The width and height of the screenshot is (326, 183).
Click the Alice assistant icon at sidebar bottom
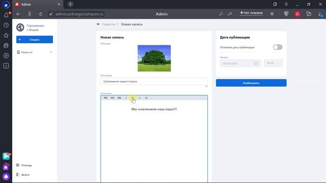6,176
